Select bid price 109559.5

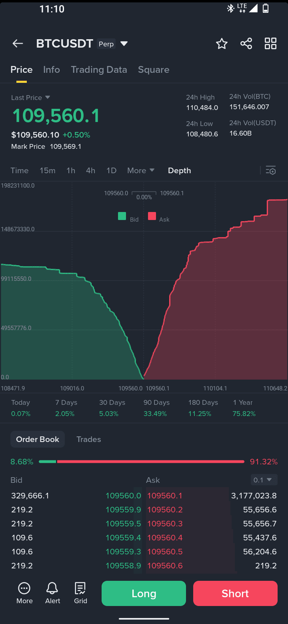click(x=123, y=524)
